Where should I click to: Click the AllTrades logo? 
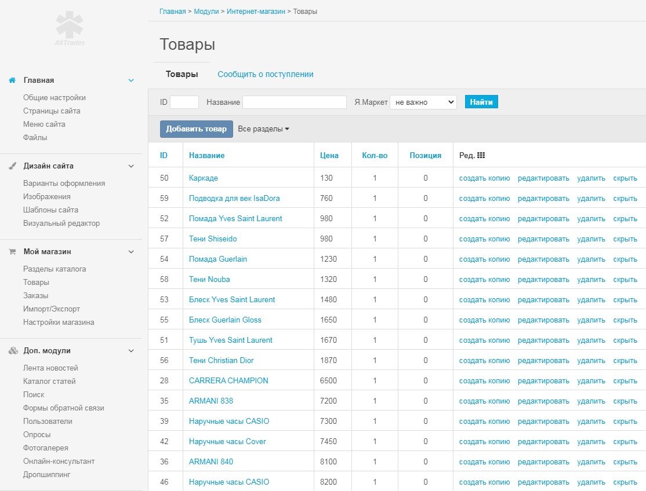point(70,28)
